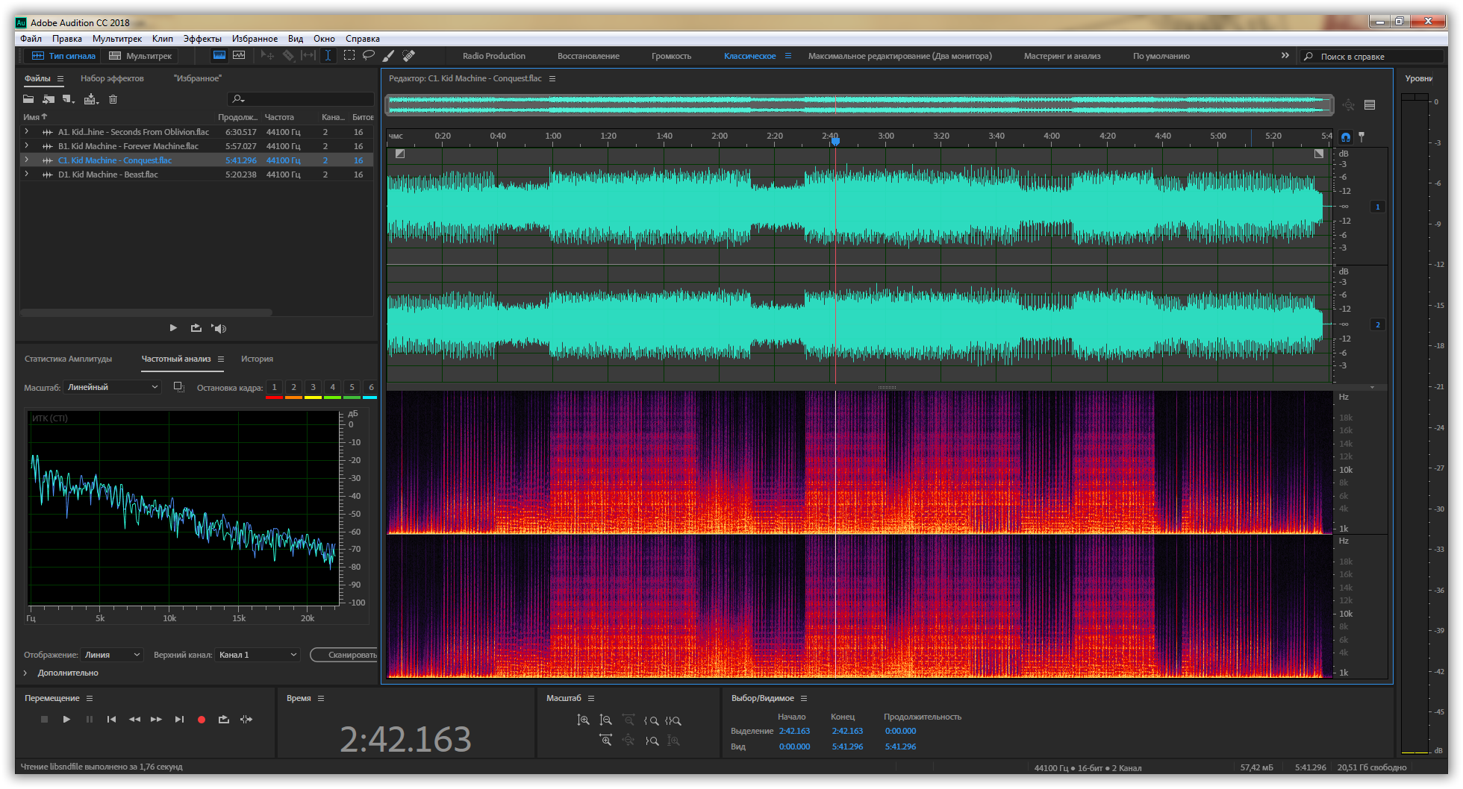Open the Эффекты menu
Screen dimensions: 1463x789
pyautogui.click(x=202, y=39)
